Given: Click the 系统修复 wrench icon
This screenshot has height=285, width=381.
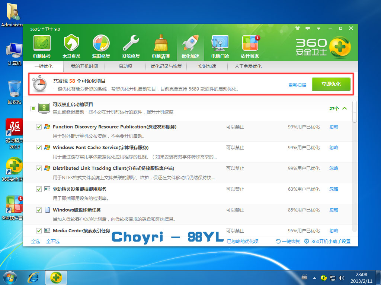Looking at the screenshot, I should [131, 47].
